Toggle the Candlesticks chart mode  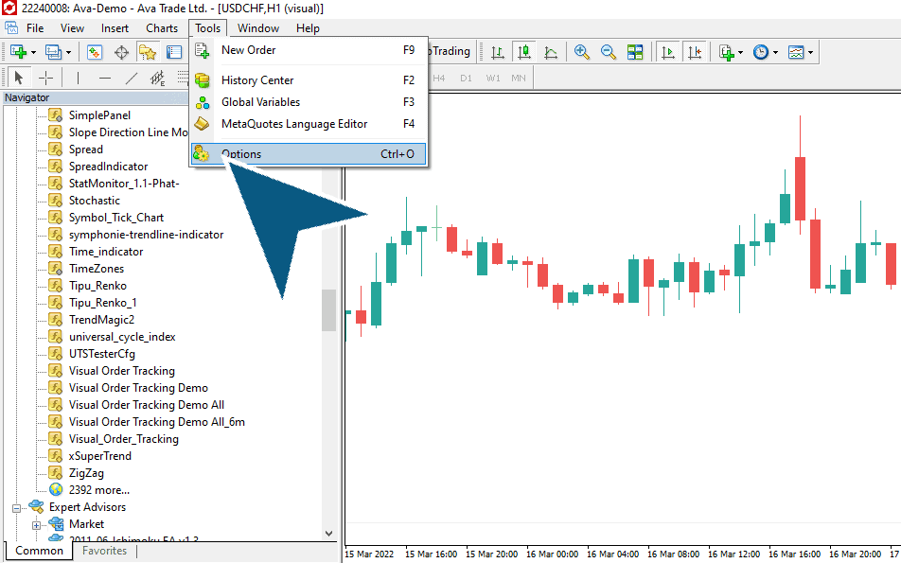coord(524,52)
